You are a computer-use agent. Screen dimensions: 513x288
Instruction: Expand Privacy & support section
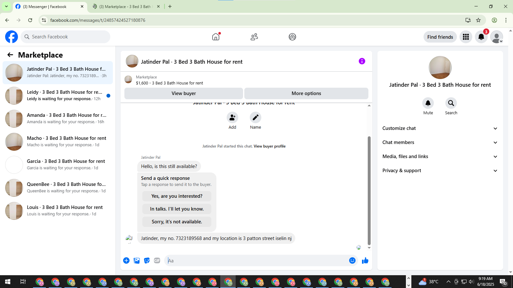point(440,171)
